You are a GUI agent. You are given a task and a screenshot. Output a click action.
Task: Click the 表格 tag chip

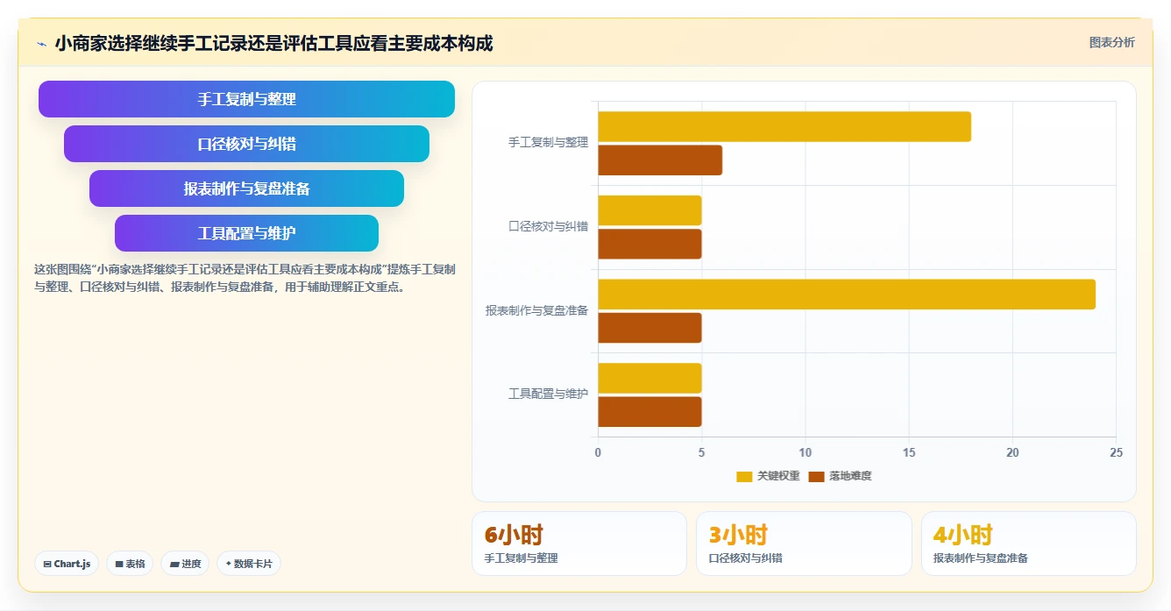[130, 564]
